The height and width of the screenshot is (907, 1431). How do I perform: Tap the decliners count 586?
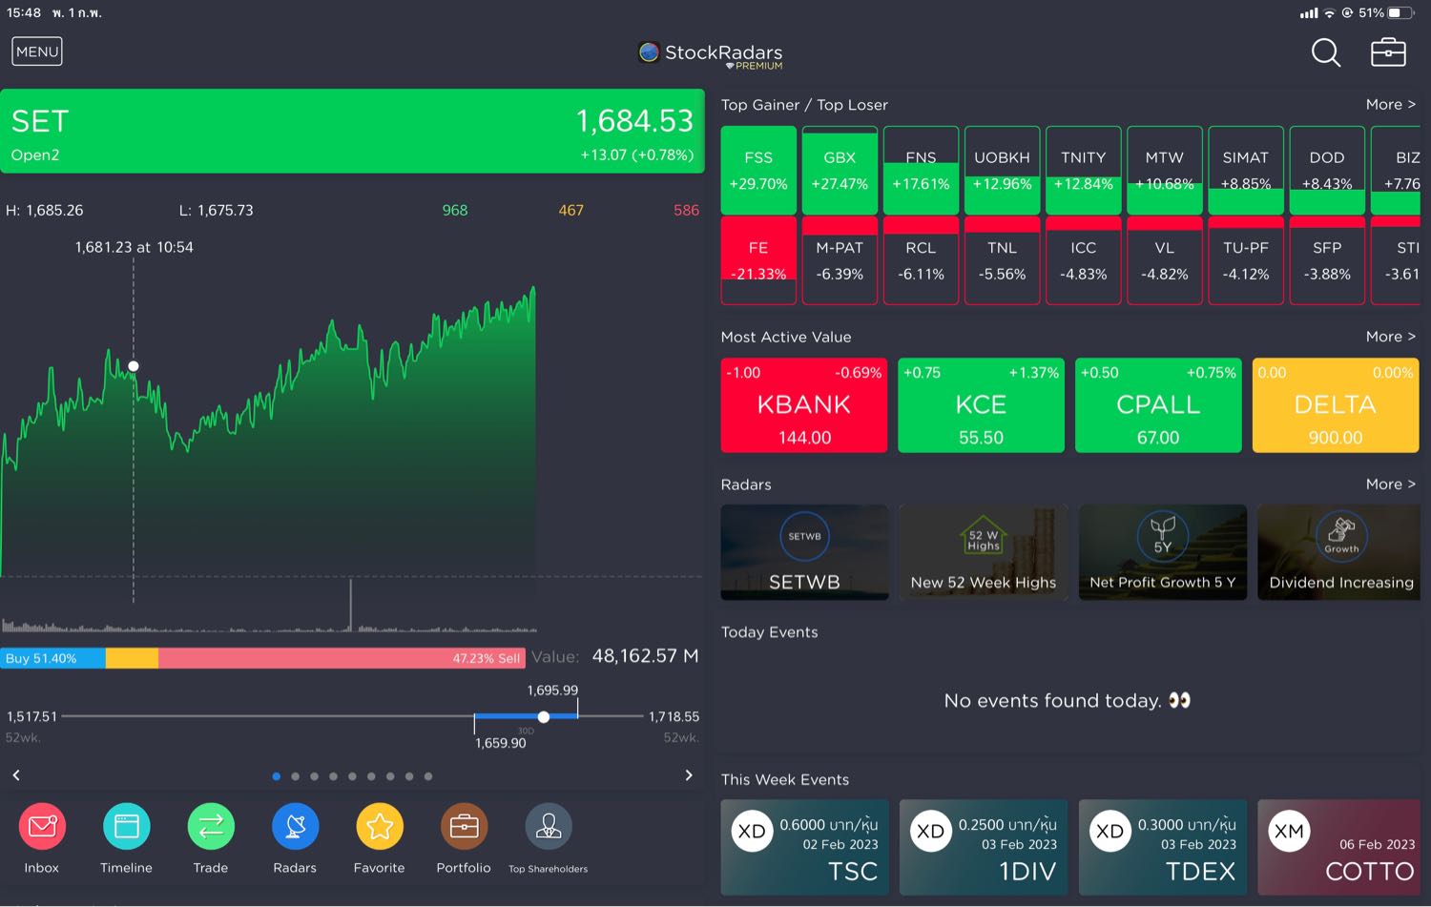(686, 210)
